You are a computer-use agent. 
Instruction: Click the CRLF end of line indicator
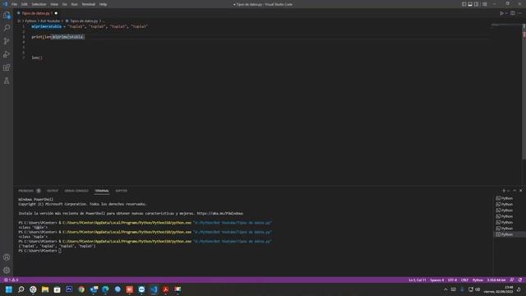464,280
